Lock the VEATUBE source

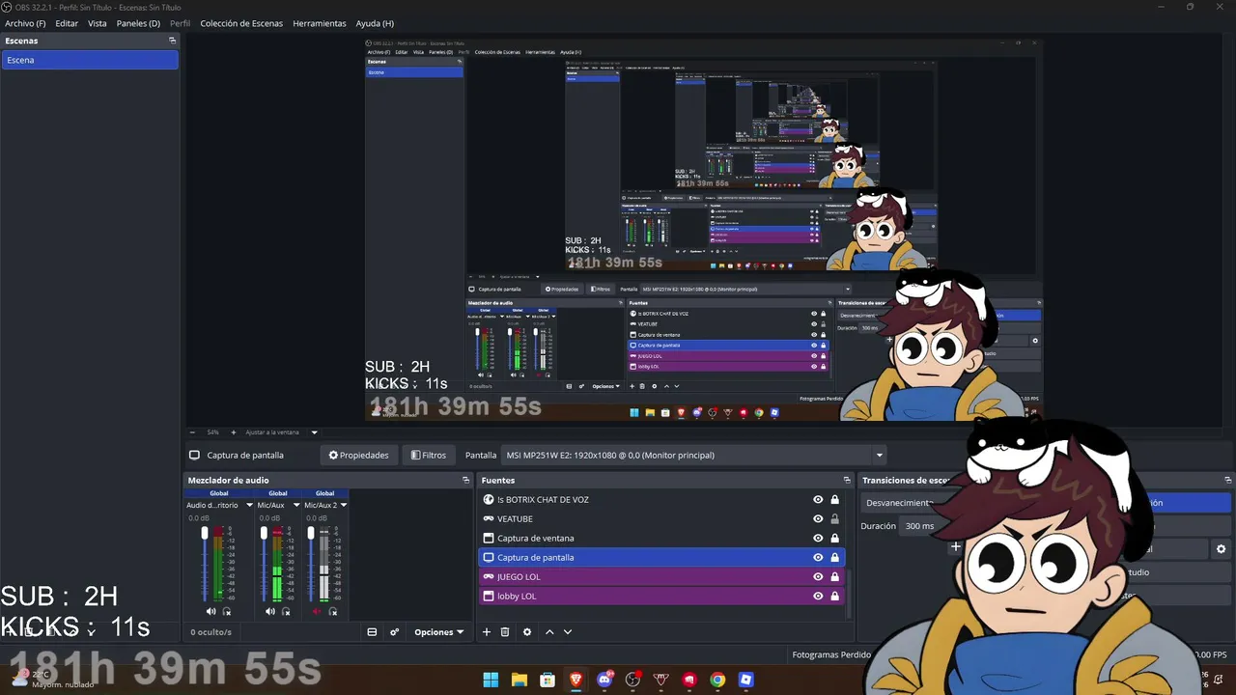835,518
